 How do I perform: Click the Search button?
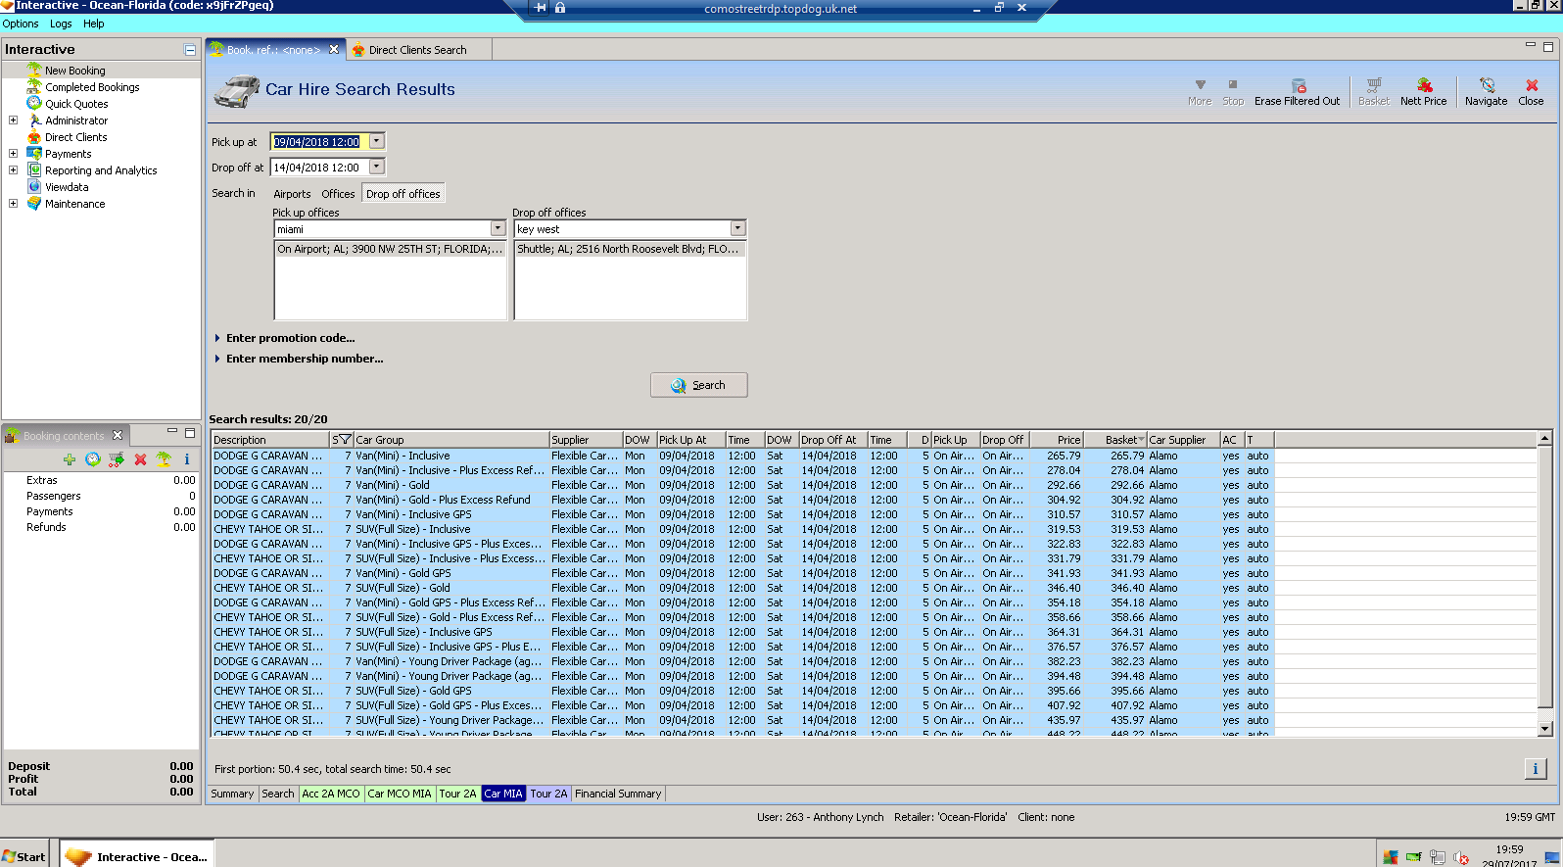click(x=699, y=385)
